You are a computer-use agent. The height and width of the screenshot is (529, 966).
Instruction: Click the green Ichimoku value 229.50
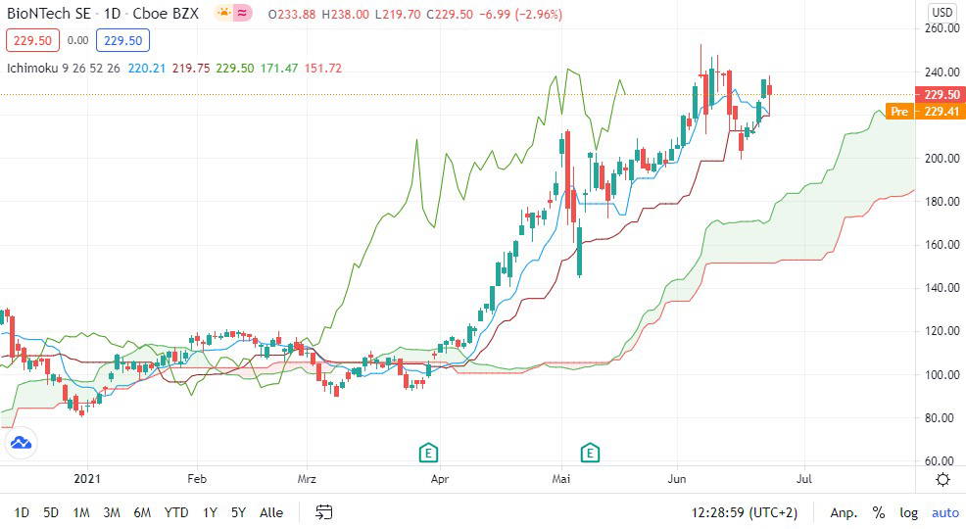pyautogui.click(x=235, y=68)
